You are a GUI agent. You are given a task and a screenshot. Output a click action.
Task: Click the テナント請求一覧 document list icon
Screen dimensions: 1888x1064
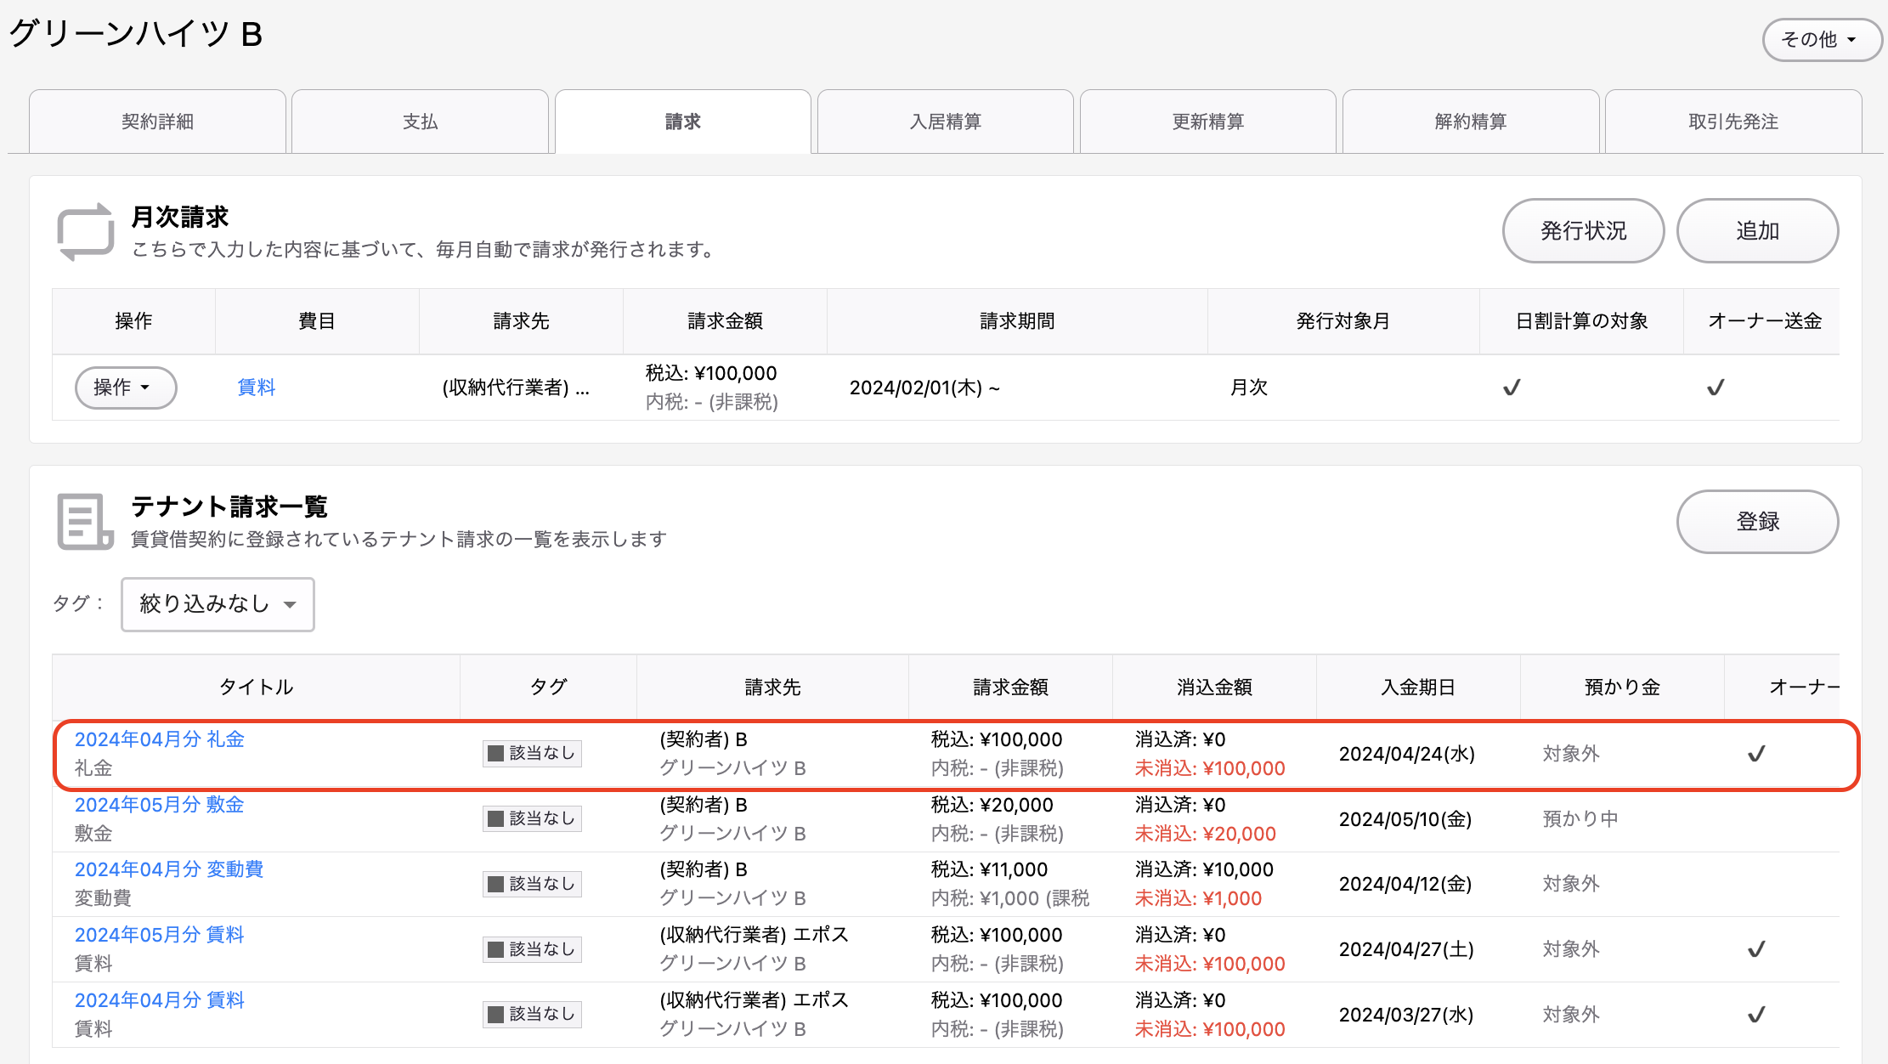85,522
